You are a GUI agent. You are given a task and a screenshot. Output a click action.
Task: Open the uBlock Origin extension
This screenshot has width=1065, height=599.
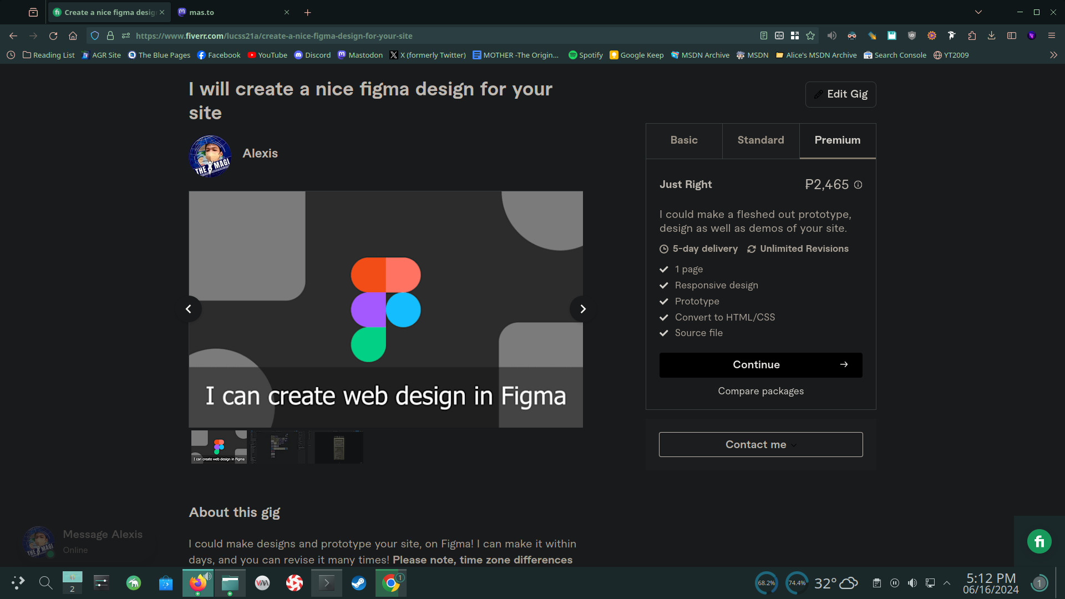pos(911,35)
